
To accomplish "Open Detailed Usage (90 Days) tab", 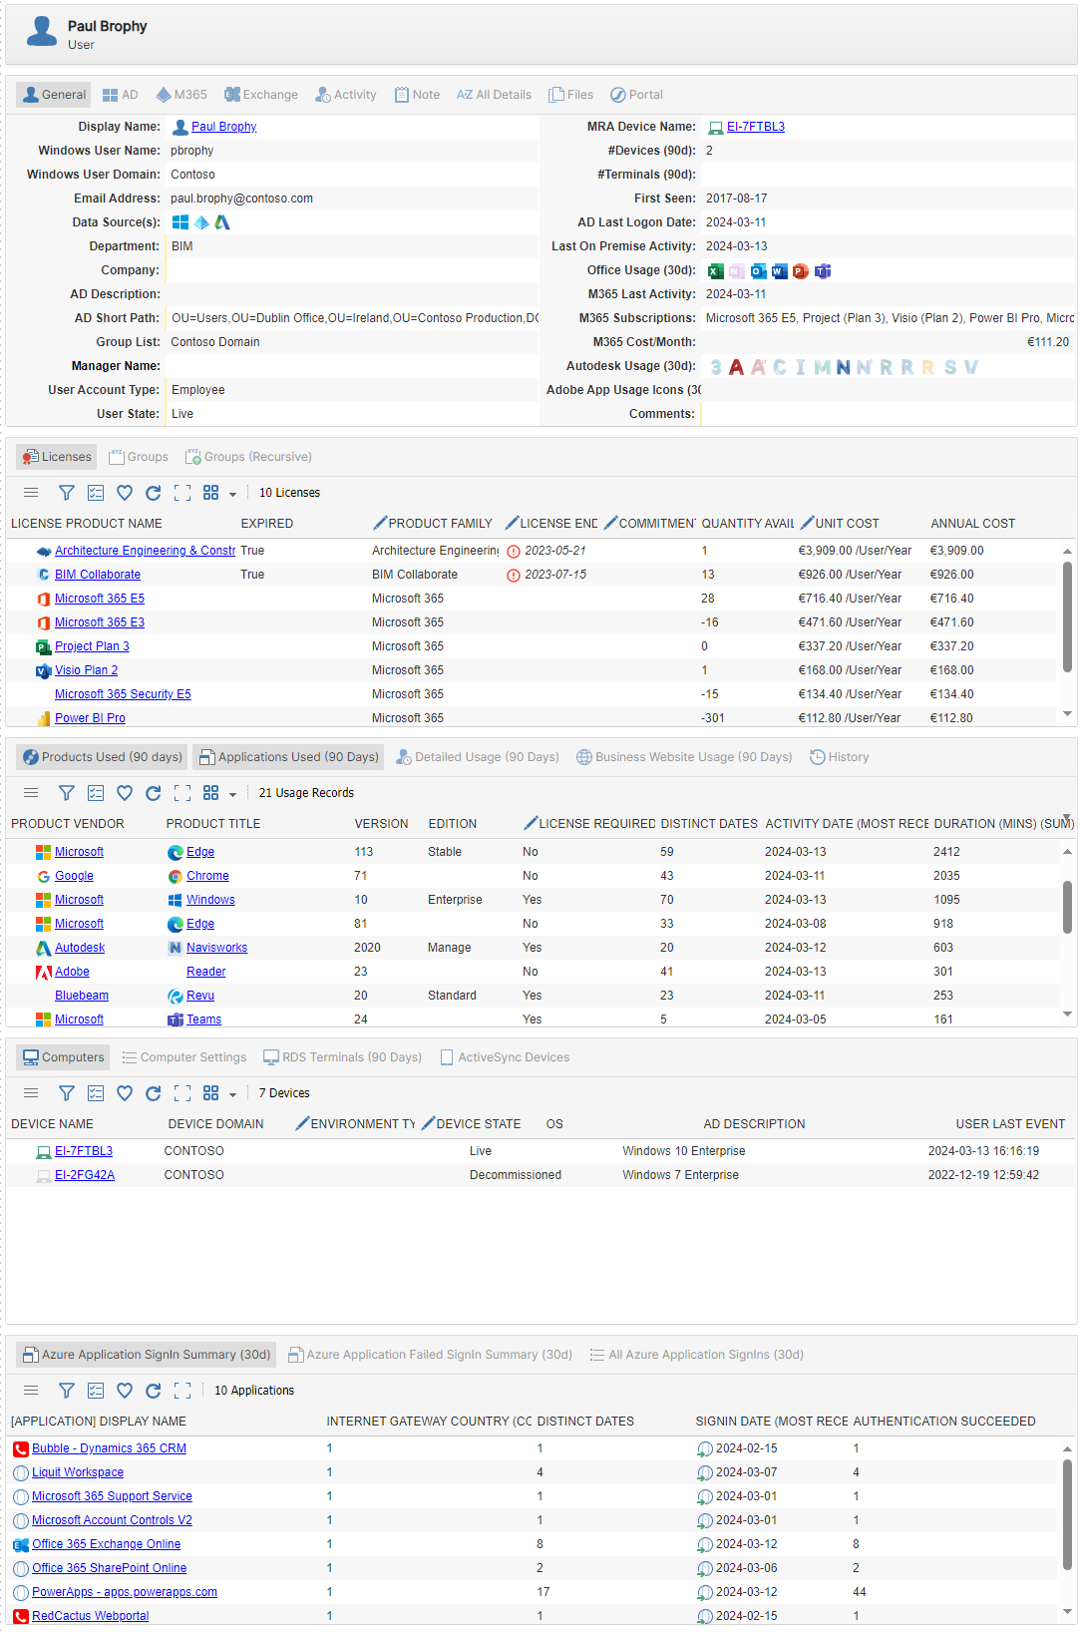I will [x=478, y=757].
